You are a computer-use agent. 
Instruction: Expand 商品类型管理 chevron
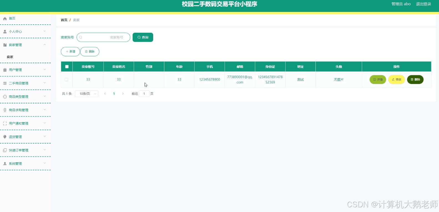point(45,96)
